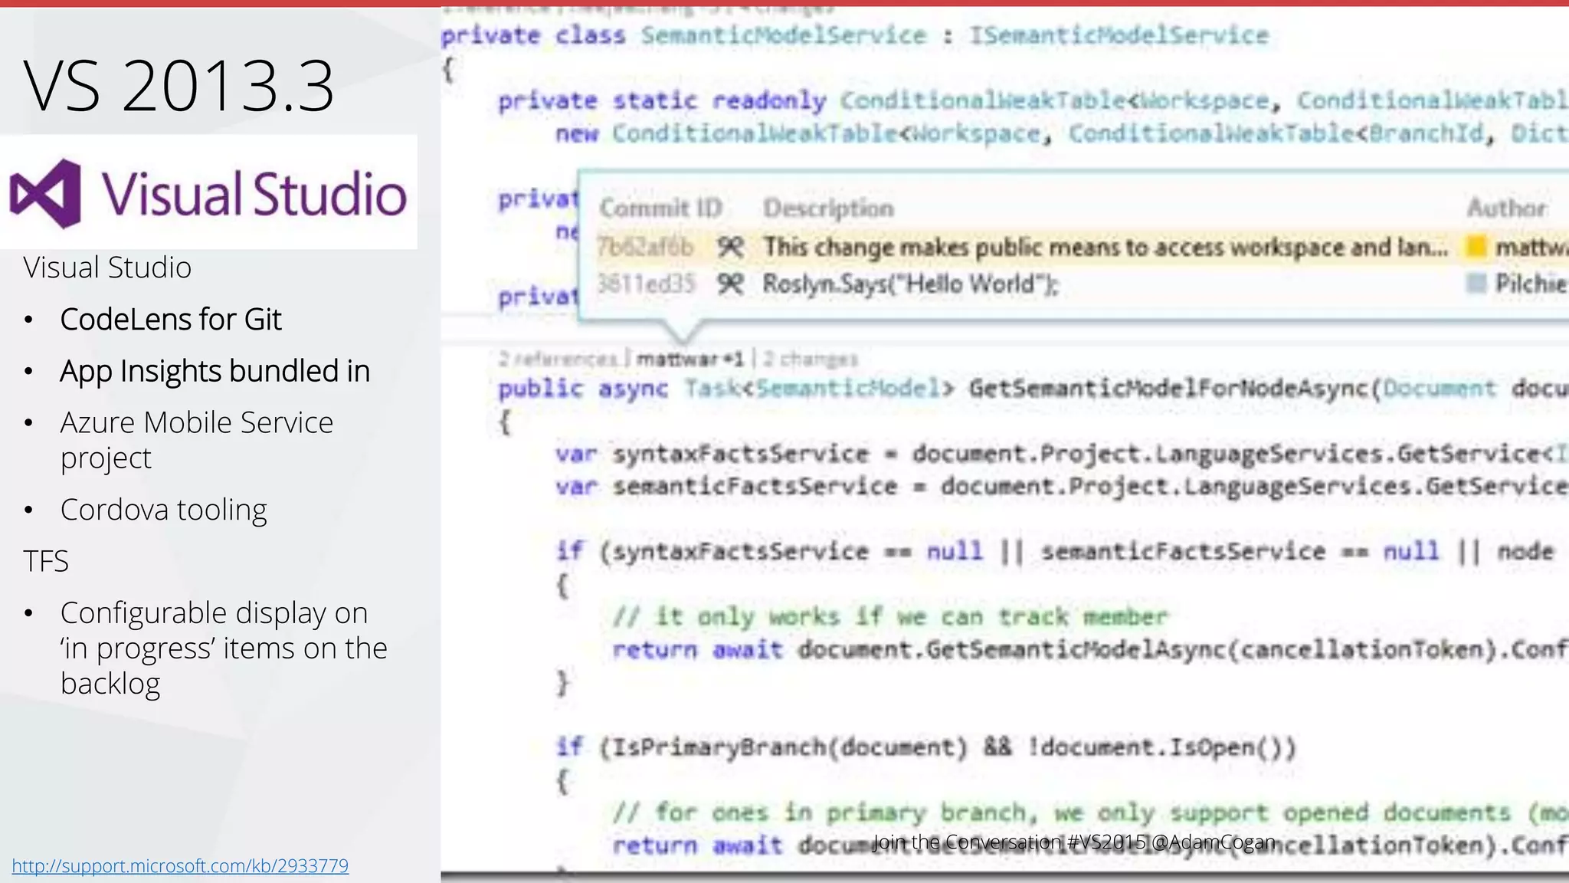Screen dimensions: 1569x883
Task: Click the 'semanticFactsService' variable declaration line
Action: coord(1062,486)
